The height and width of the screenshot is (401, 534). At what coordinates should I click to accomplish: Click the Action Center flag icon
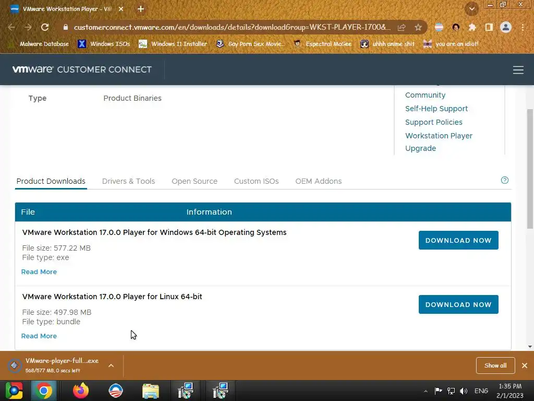click(438, 391)
